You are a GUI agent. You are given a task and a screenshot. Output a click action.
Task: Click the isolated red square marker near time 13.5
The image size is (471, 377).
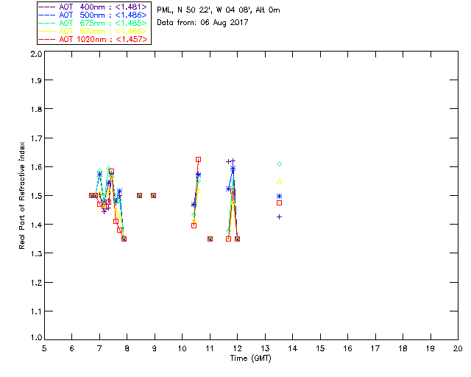click(x=280, y=203)
